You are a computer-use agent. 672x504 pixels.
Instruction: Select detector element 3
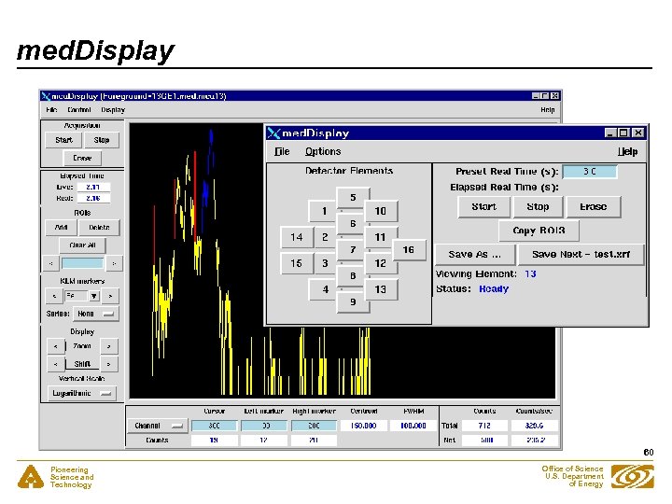325,263
